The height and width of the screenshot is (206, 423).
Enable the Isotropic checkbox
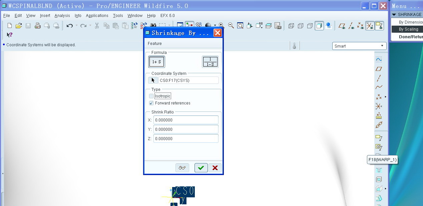coord(151,96)
